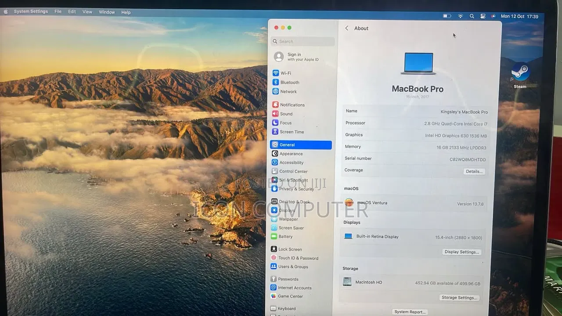This screenshot has width=562, height=316.
Task: Click the macOS Ventura icon
Action: click(x=349, y=203)
